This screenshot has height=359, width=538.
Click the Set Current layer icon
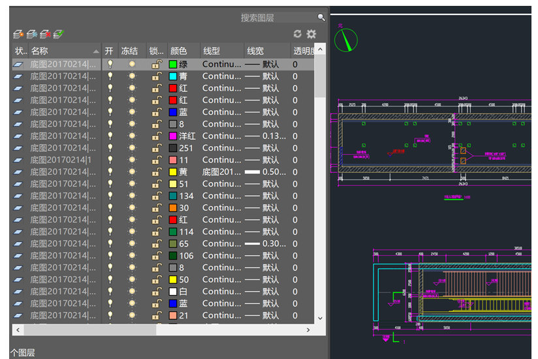[x=59, y=34]
